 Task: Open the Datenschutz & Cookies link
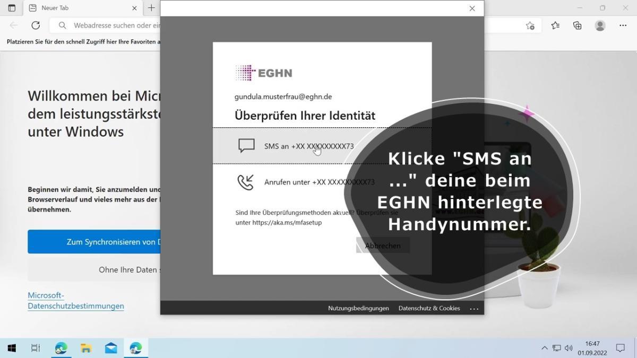[x=429, y=308]
